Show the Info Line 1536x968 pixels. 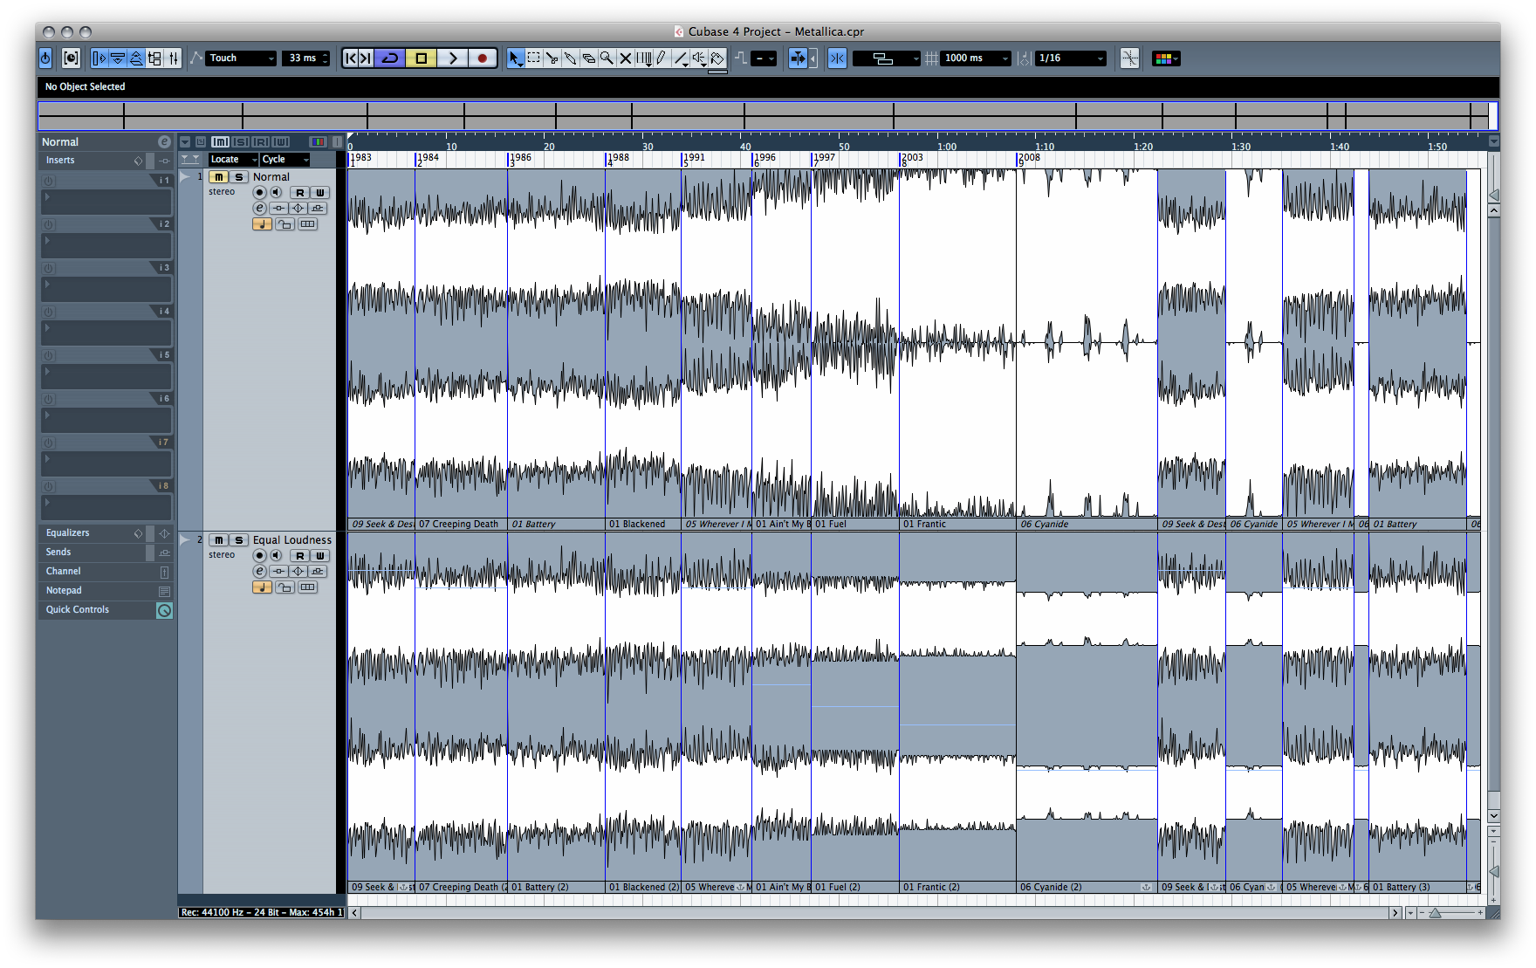pos(117,58)
